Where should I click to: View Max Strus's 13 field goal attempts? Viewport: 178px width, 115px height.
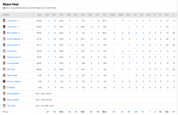pyautogui.click(x=55, y=69)
